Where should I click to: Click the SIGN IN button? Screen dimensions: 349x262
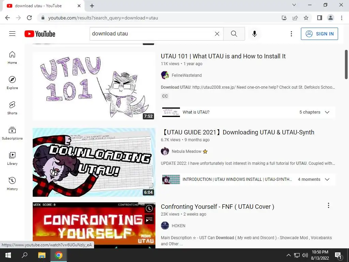click(x=319, y=34)
